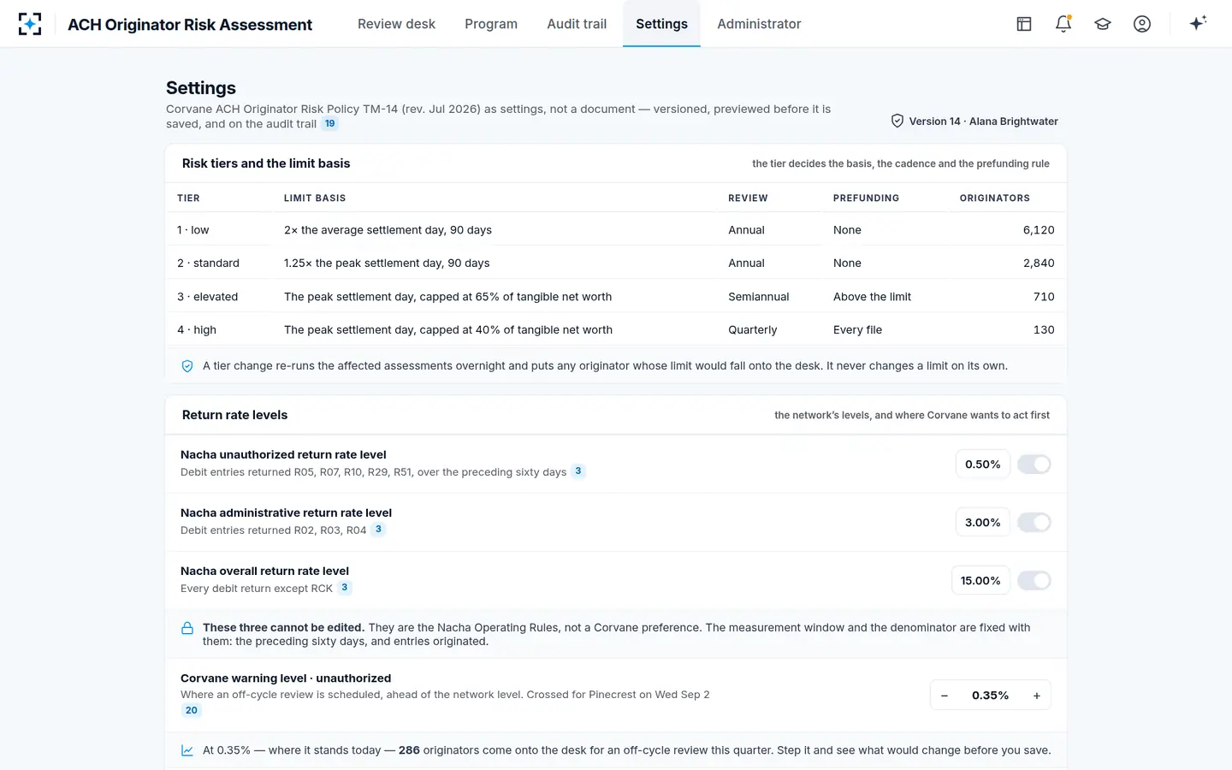Toggle the Nacha overall return rate switch
This screenshot has width=1232, height=770.
coord(1034,581)
